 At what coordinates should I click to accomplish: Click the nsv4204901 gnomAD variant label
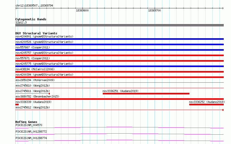44,36
